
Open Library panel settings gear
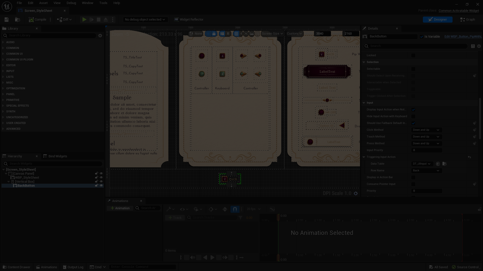(x=100, y=36)
